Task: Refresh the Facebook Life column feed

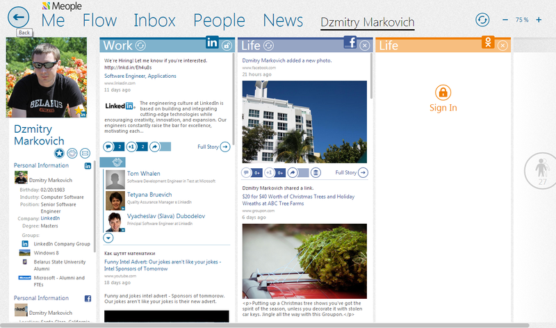Action: click(x=268, y=45)
